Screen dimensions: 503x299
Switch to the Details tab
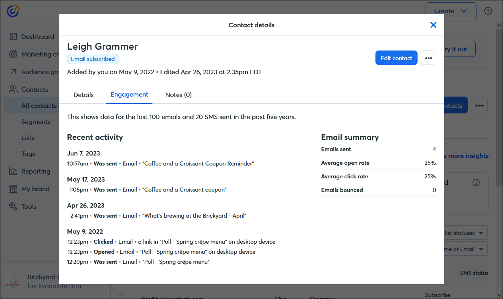coord(83,95)
